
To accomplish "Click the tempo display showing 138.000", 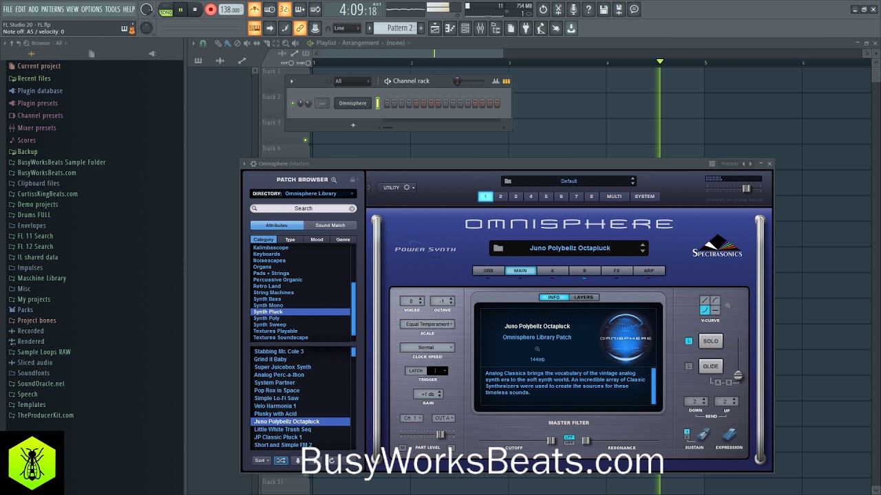I will pyautogui.click(x=231, y=10).
